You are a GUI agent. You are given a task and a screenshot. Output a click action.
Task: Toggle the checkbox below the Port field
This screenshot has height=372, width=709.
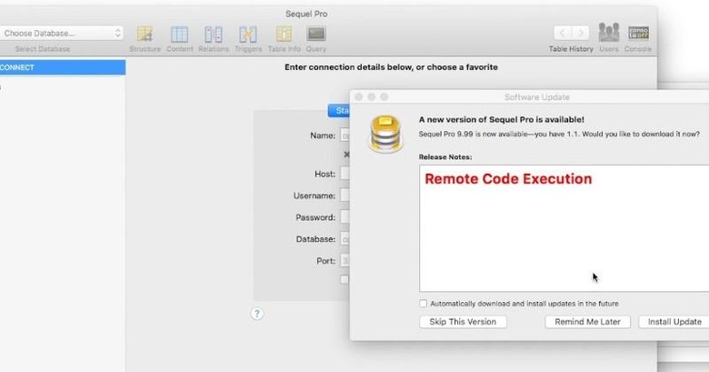[345, 279]
